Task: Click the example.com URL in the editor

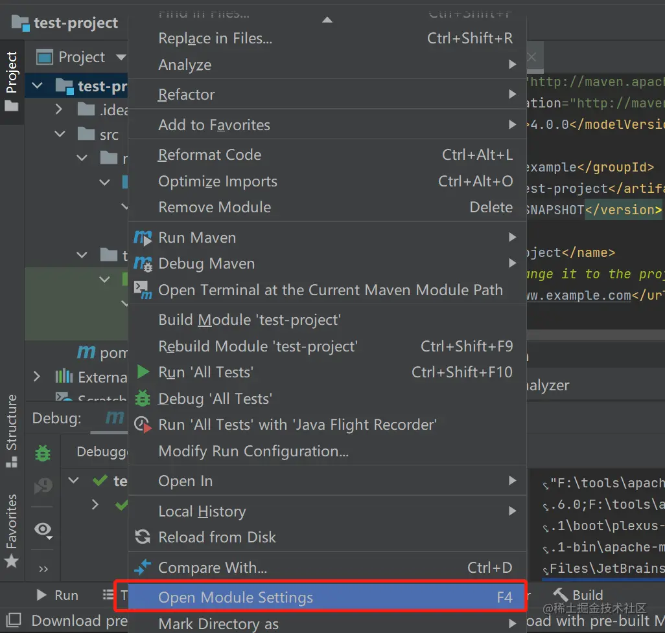Action: pos(579,295)
